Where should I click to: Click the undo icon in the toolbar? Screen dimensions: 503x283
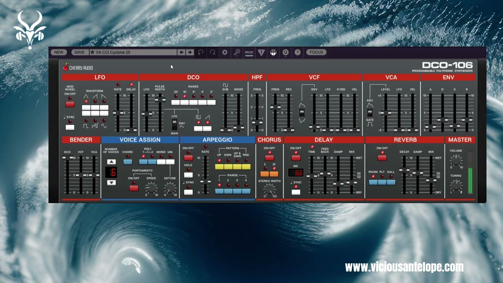(x=200, y=52)
